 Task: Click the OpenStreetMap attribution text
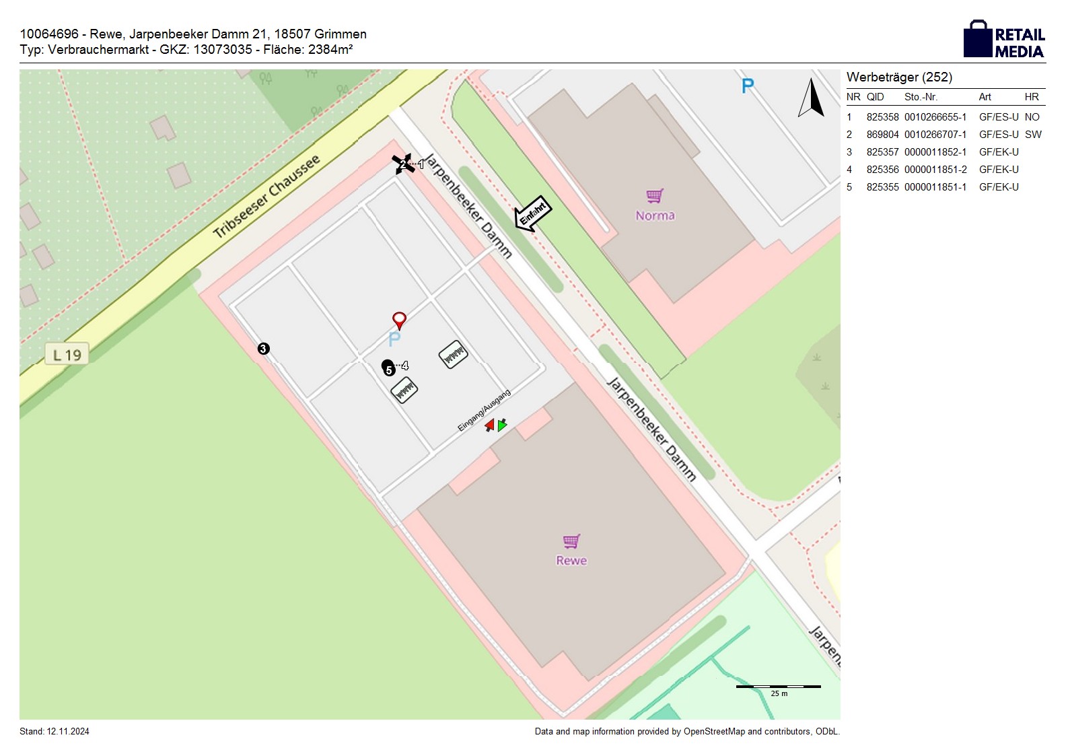click(x=686, y=731)
